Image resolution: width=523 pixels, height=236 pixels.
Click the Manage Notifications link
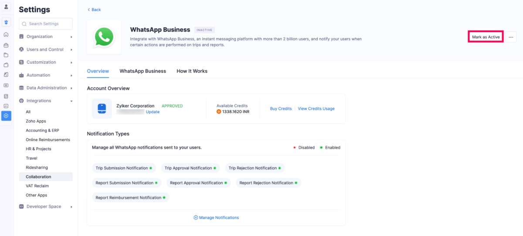[x=216, y=218]
